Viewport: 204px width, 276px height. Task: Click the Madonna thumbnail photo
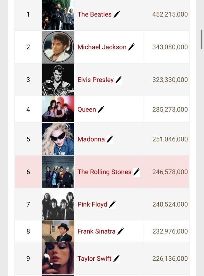click(58, 139)
